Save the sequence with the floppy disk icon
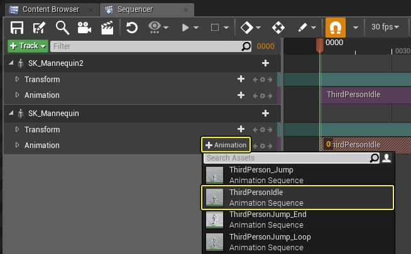This screenshot has width=411, height=254. [x=17, y=28]
